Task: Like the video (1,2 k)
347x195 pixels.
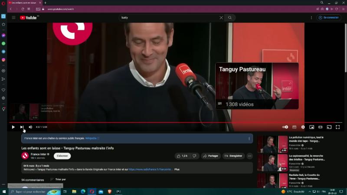Action: pyautogui.click(x=182, y=156)
